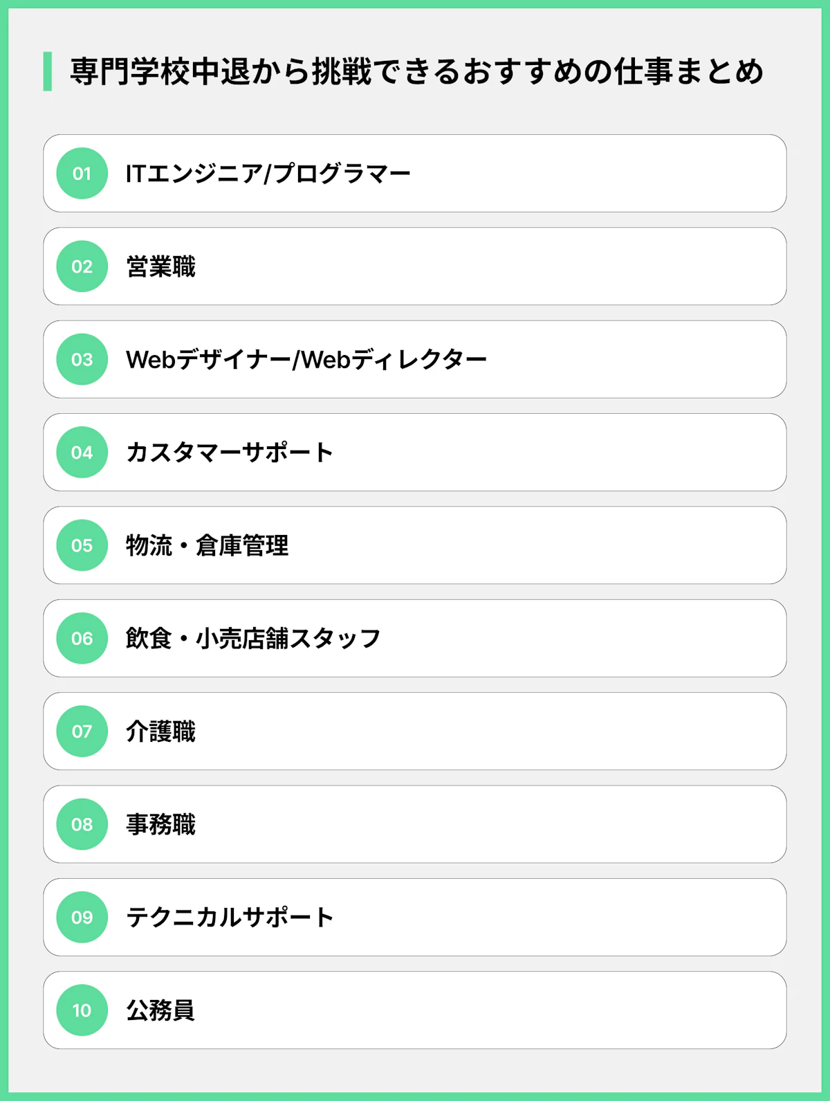Select the ITエンジニア/プログラマー item
830x1101 pixels.
pyautogui.click(x=268, y=174)
